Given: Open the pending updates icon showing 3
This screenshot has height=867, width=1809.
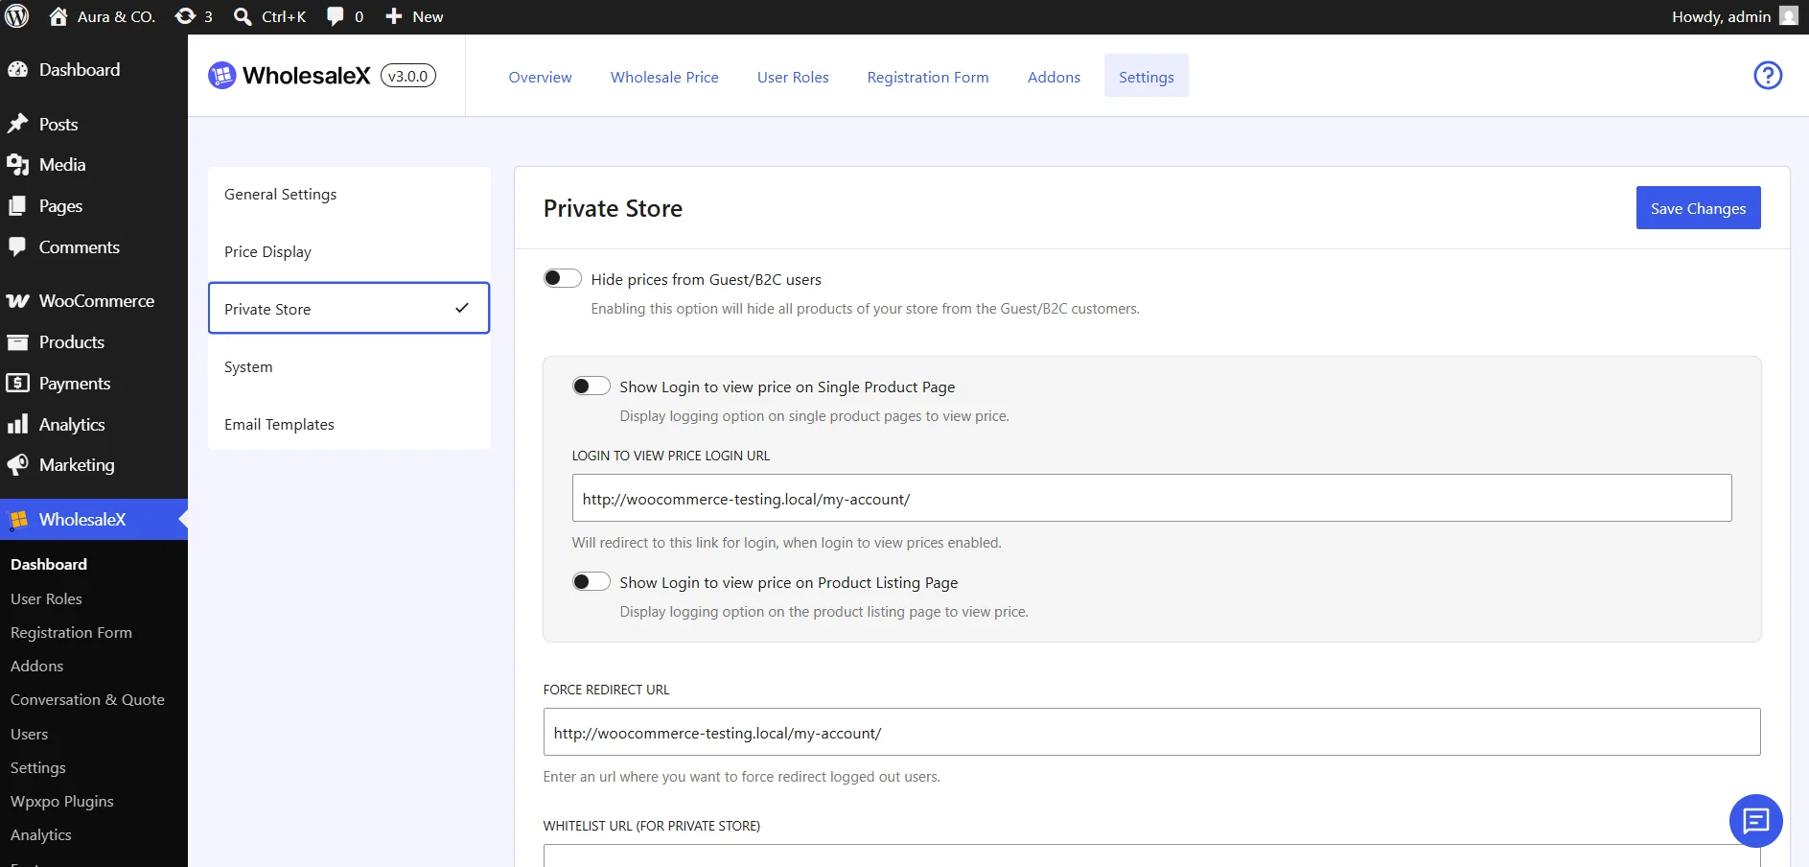Looking at the screenshot, I should [x=185, y=16].
